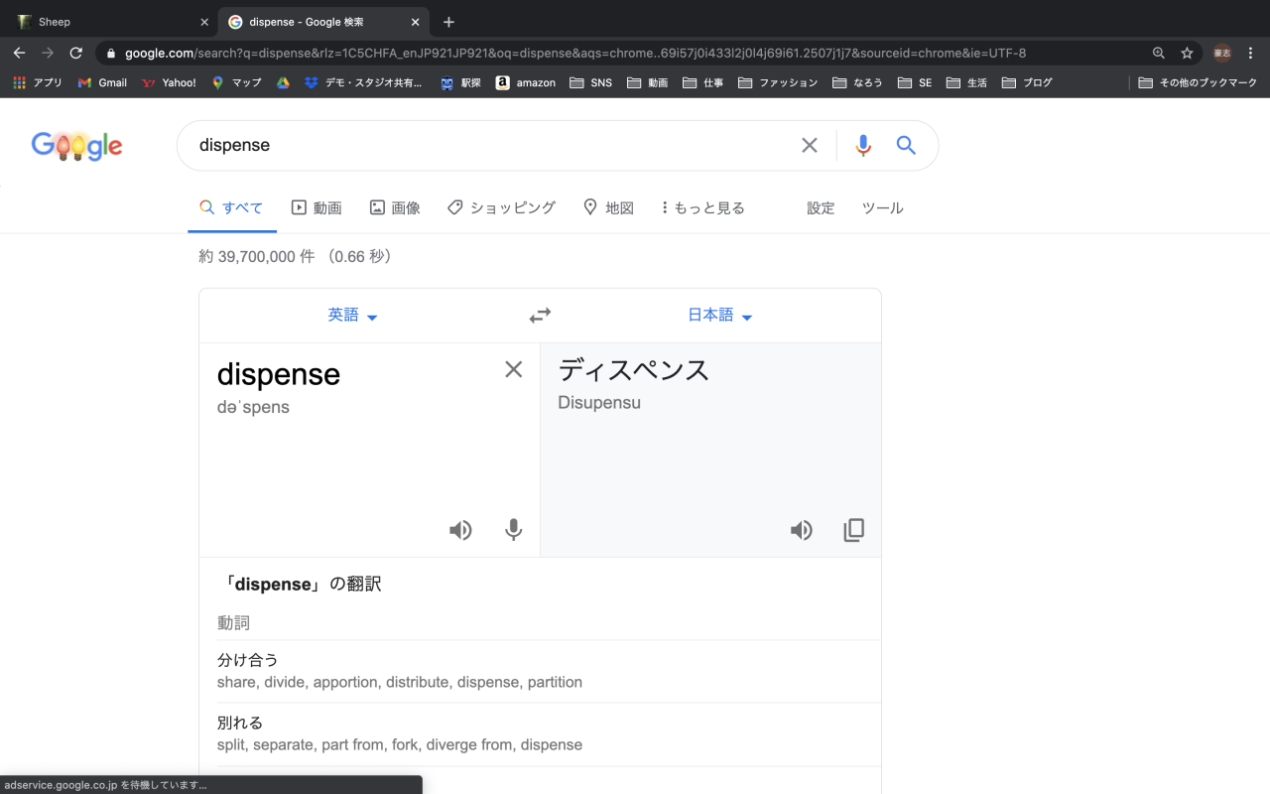Select the ショッピング results tab
Image resolution: width=1270 pixels, height=794 pixels.
[x=501, y=207]
